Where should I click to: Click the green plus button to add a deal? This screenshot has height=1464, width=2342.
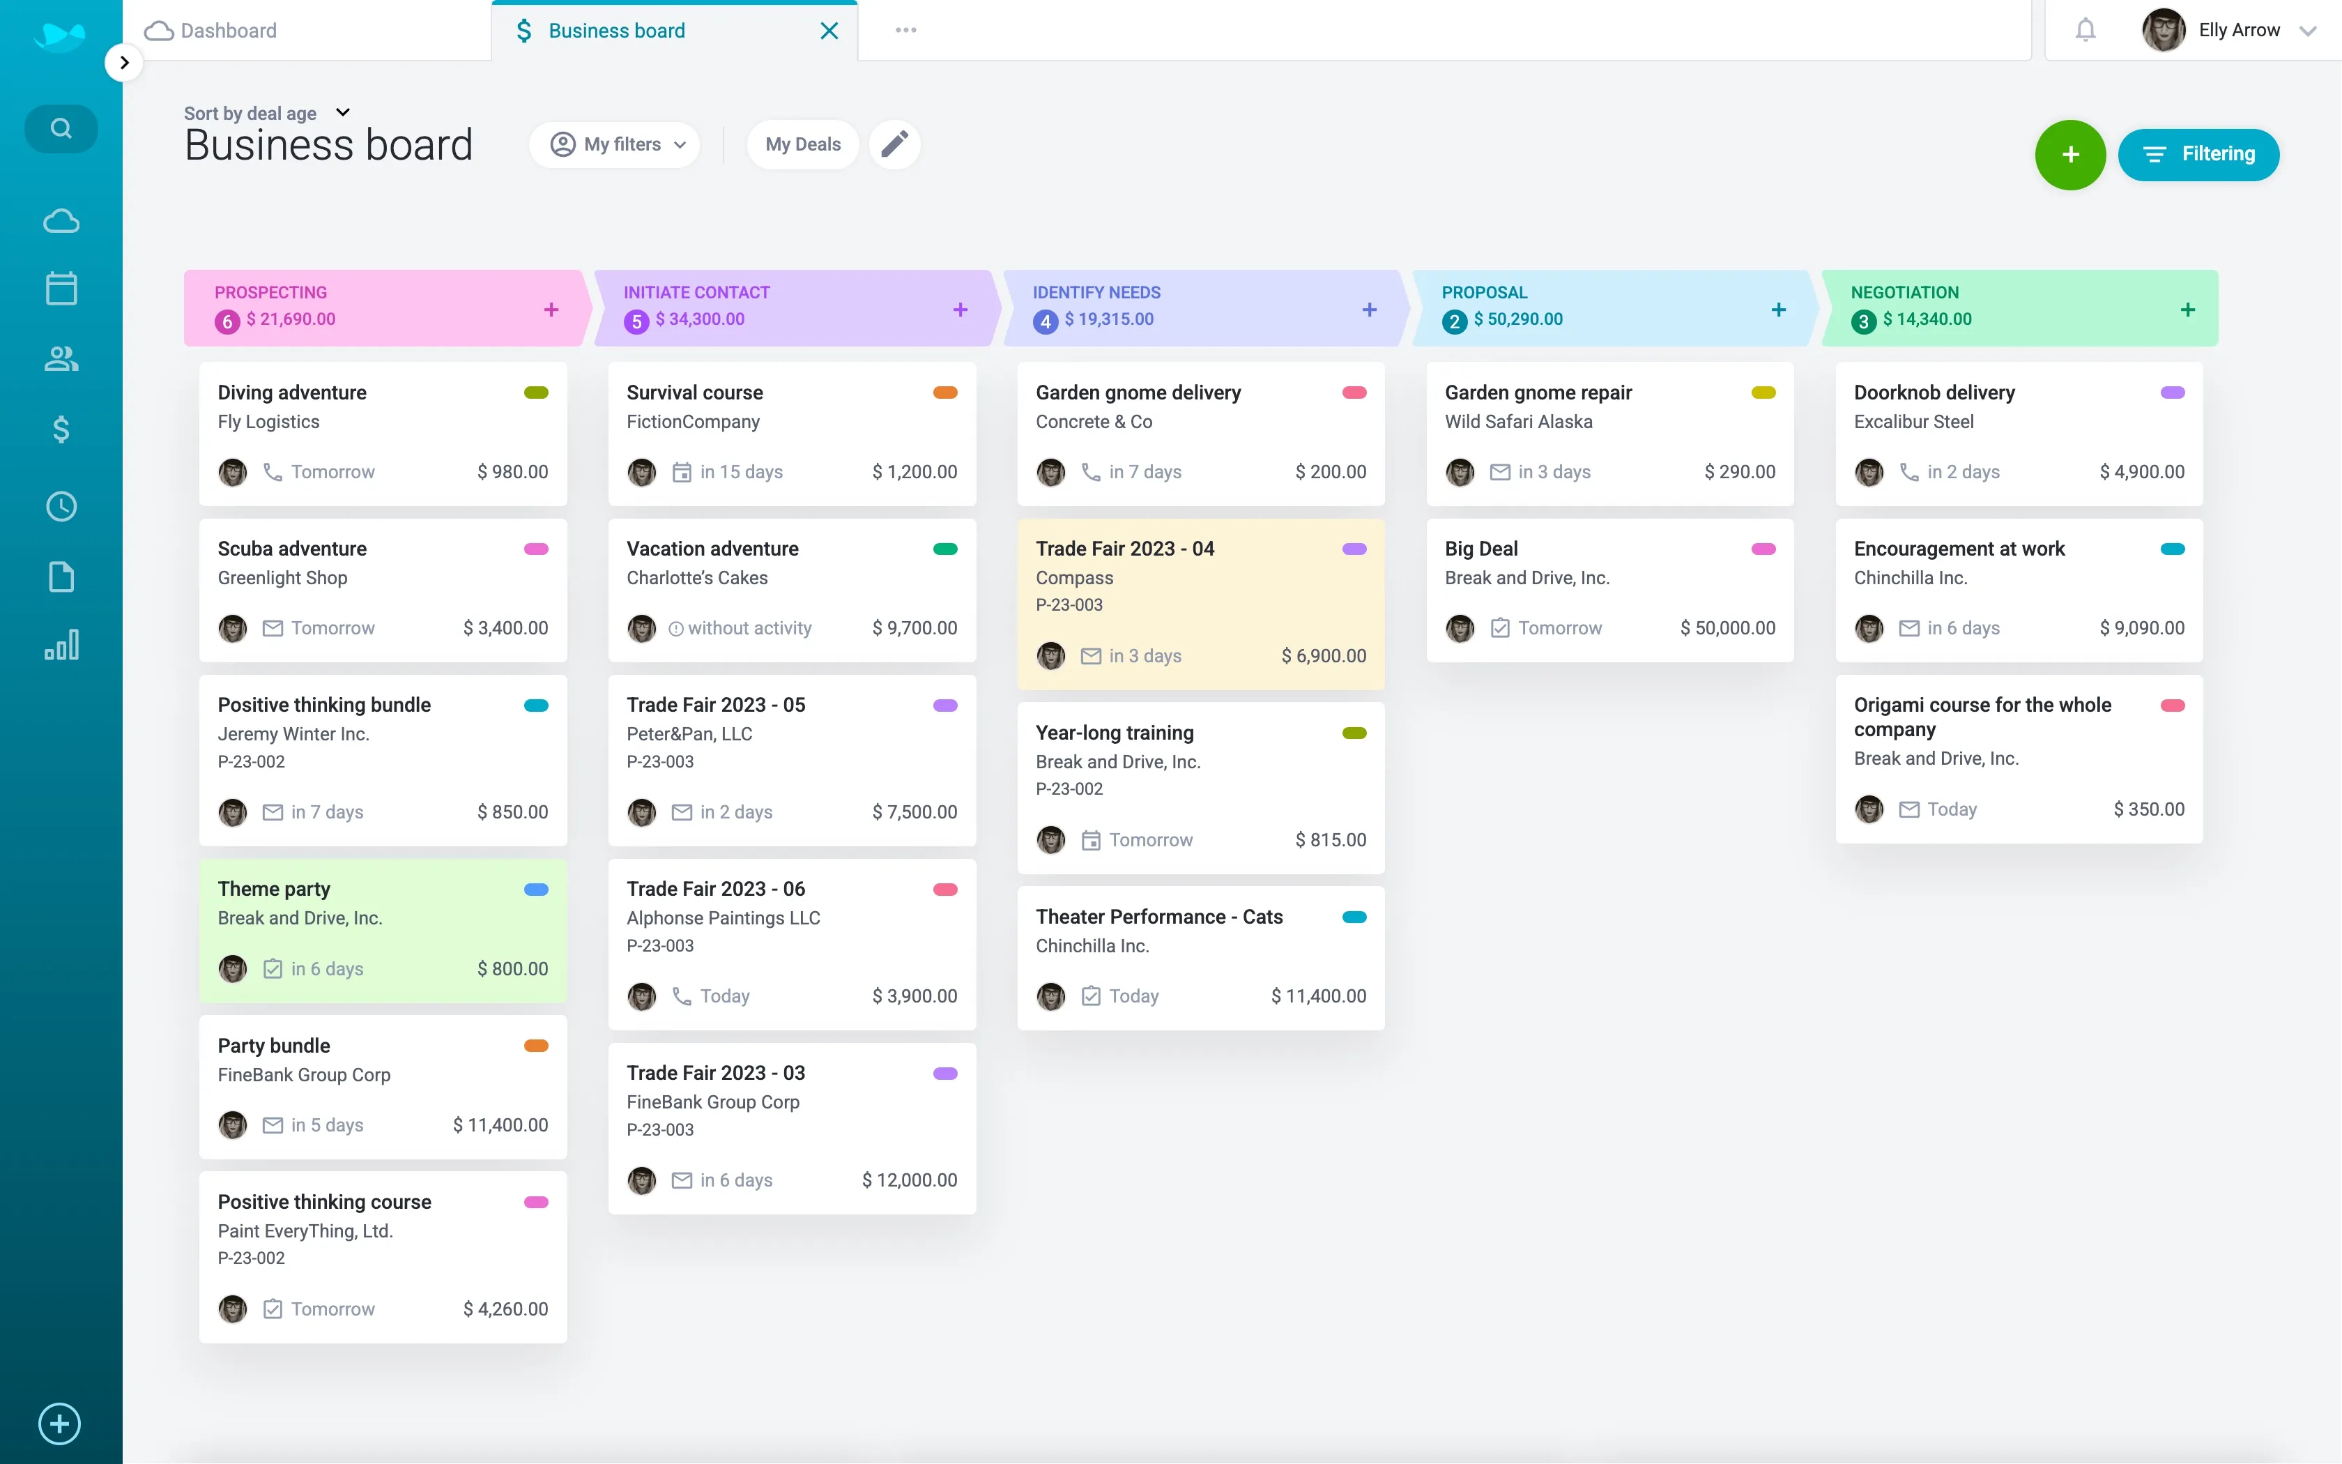2069,155
